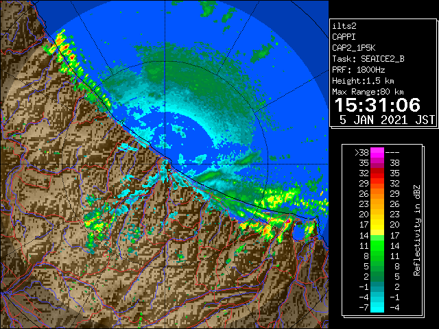Screen dimensions: 439x329
Task: Click the 'Reflectivity in dBZ' legend label
Action: 417,230
